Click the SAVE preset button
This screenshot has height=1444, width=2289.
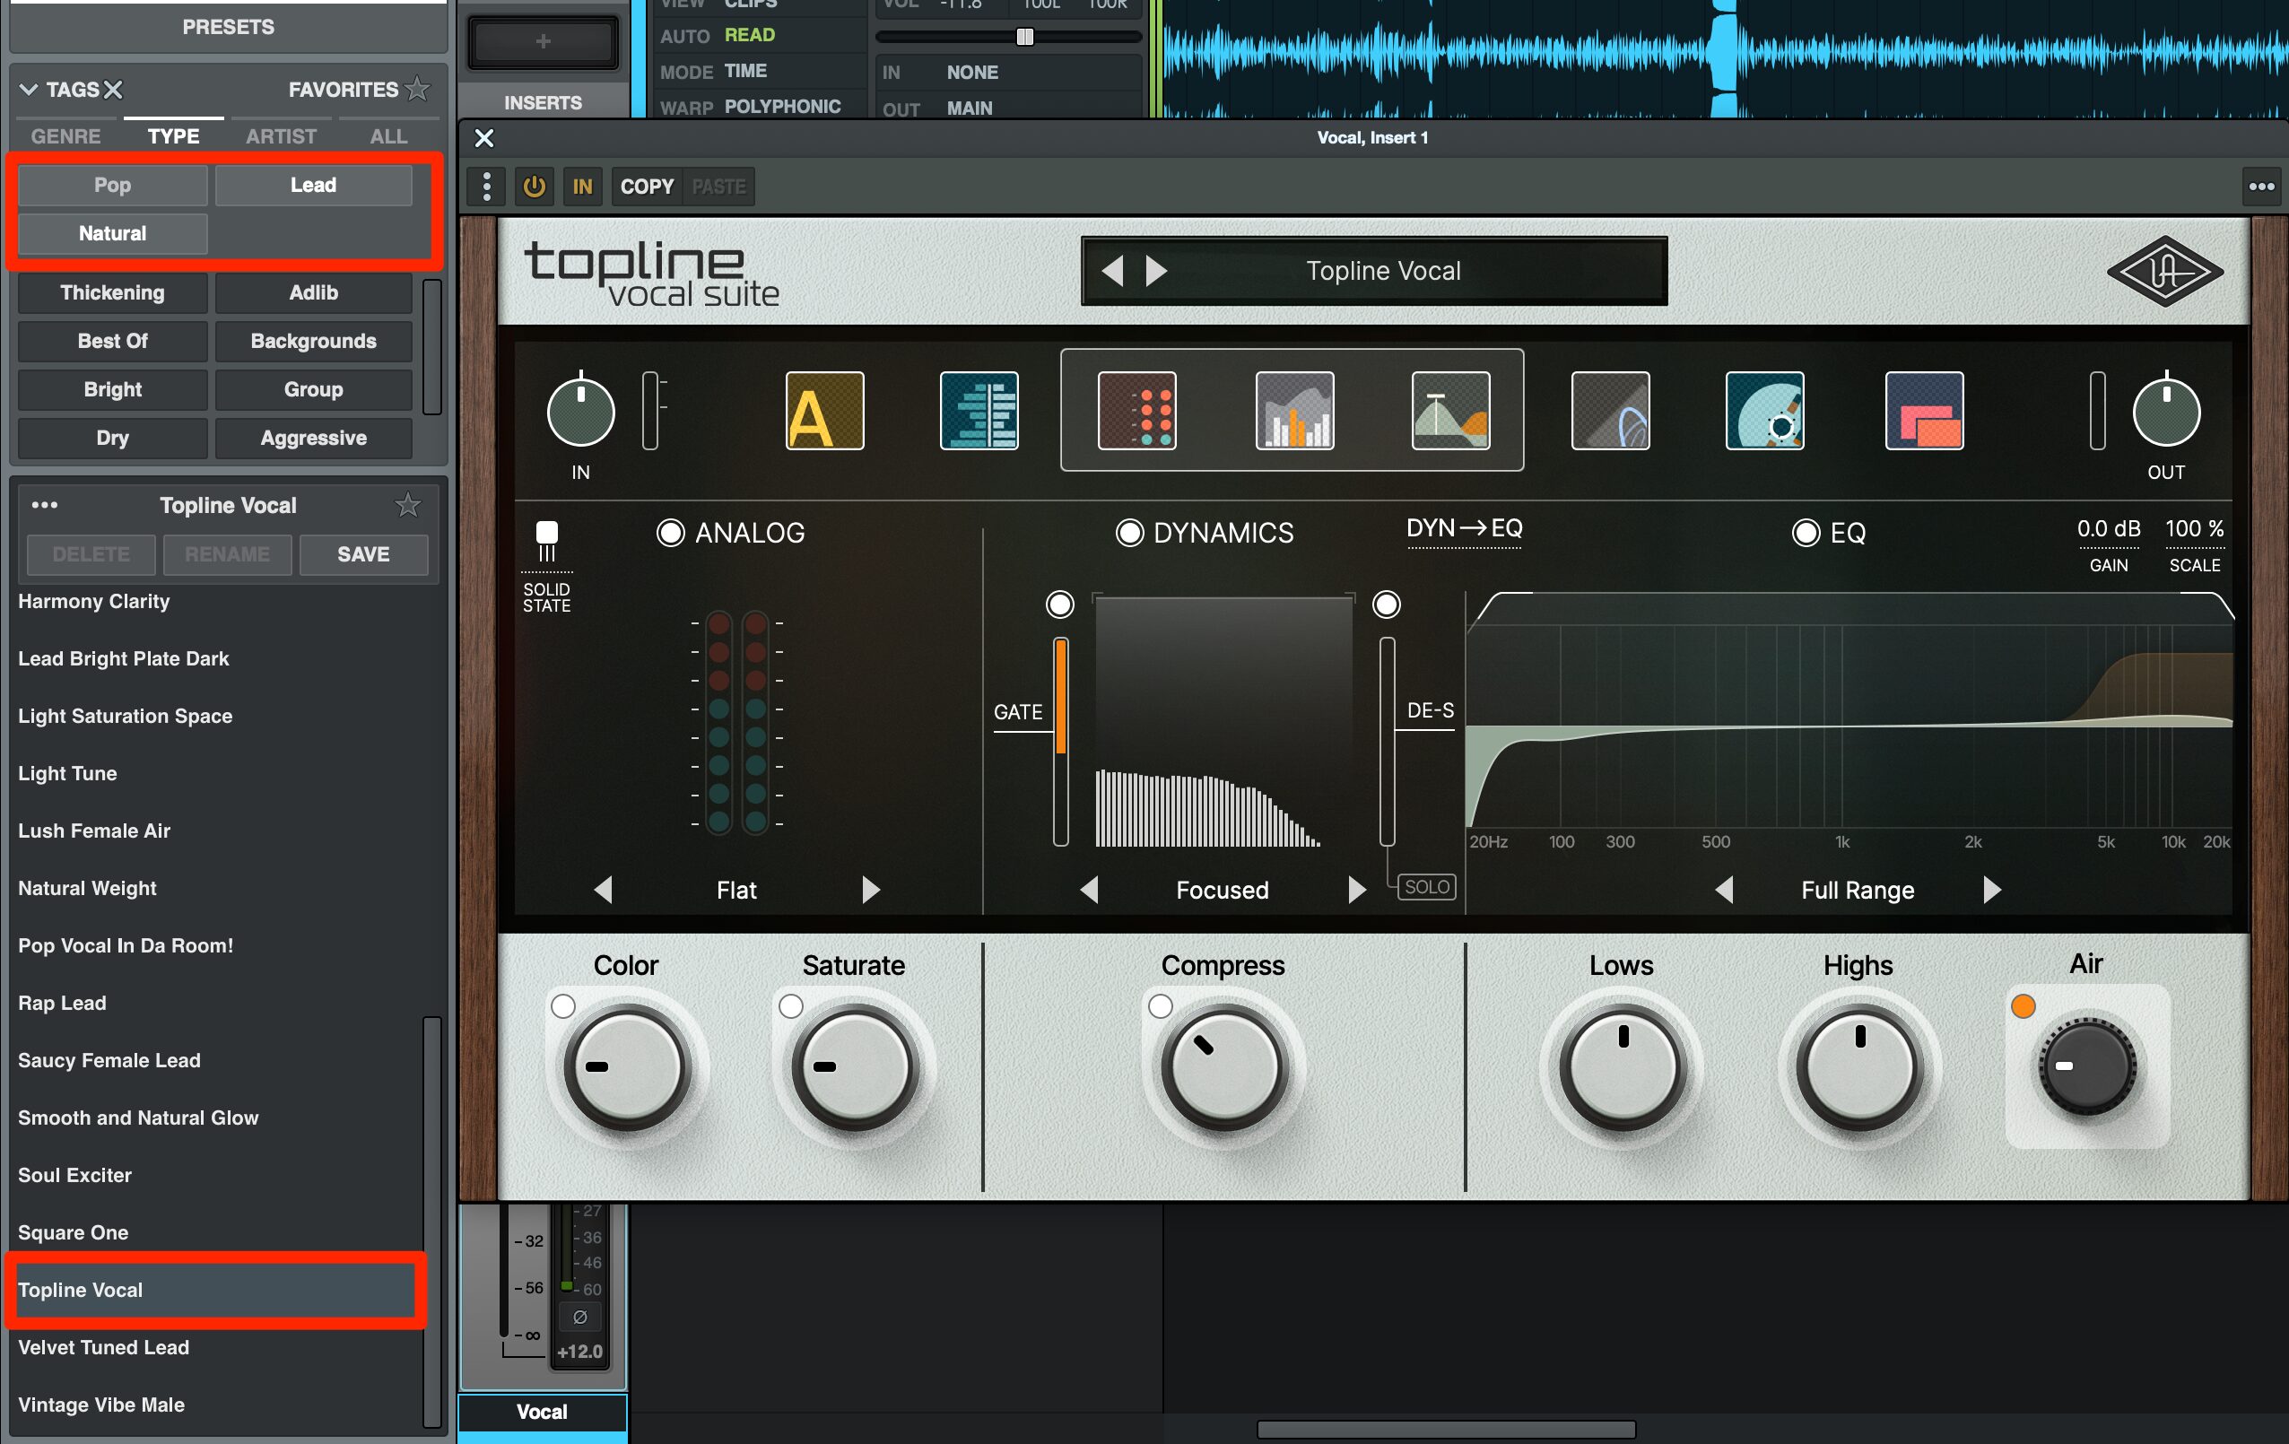pos(363,554)
